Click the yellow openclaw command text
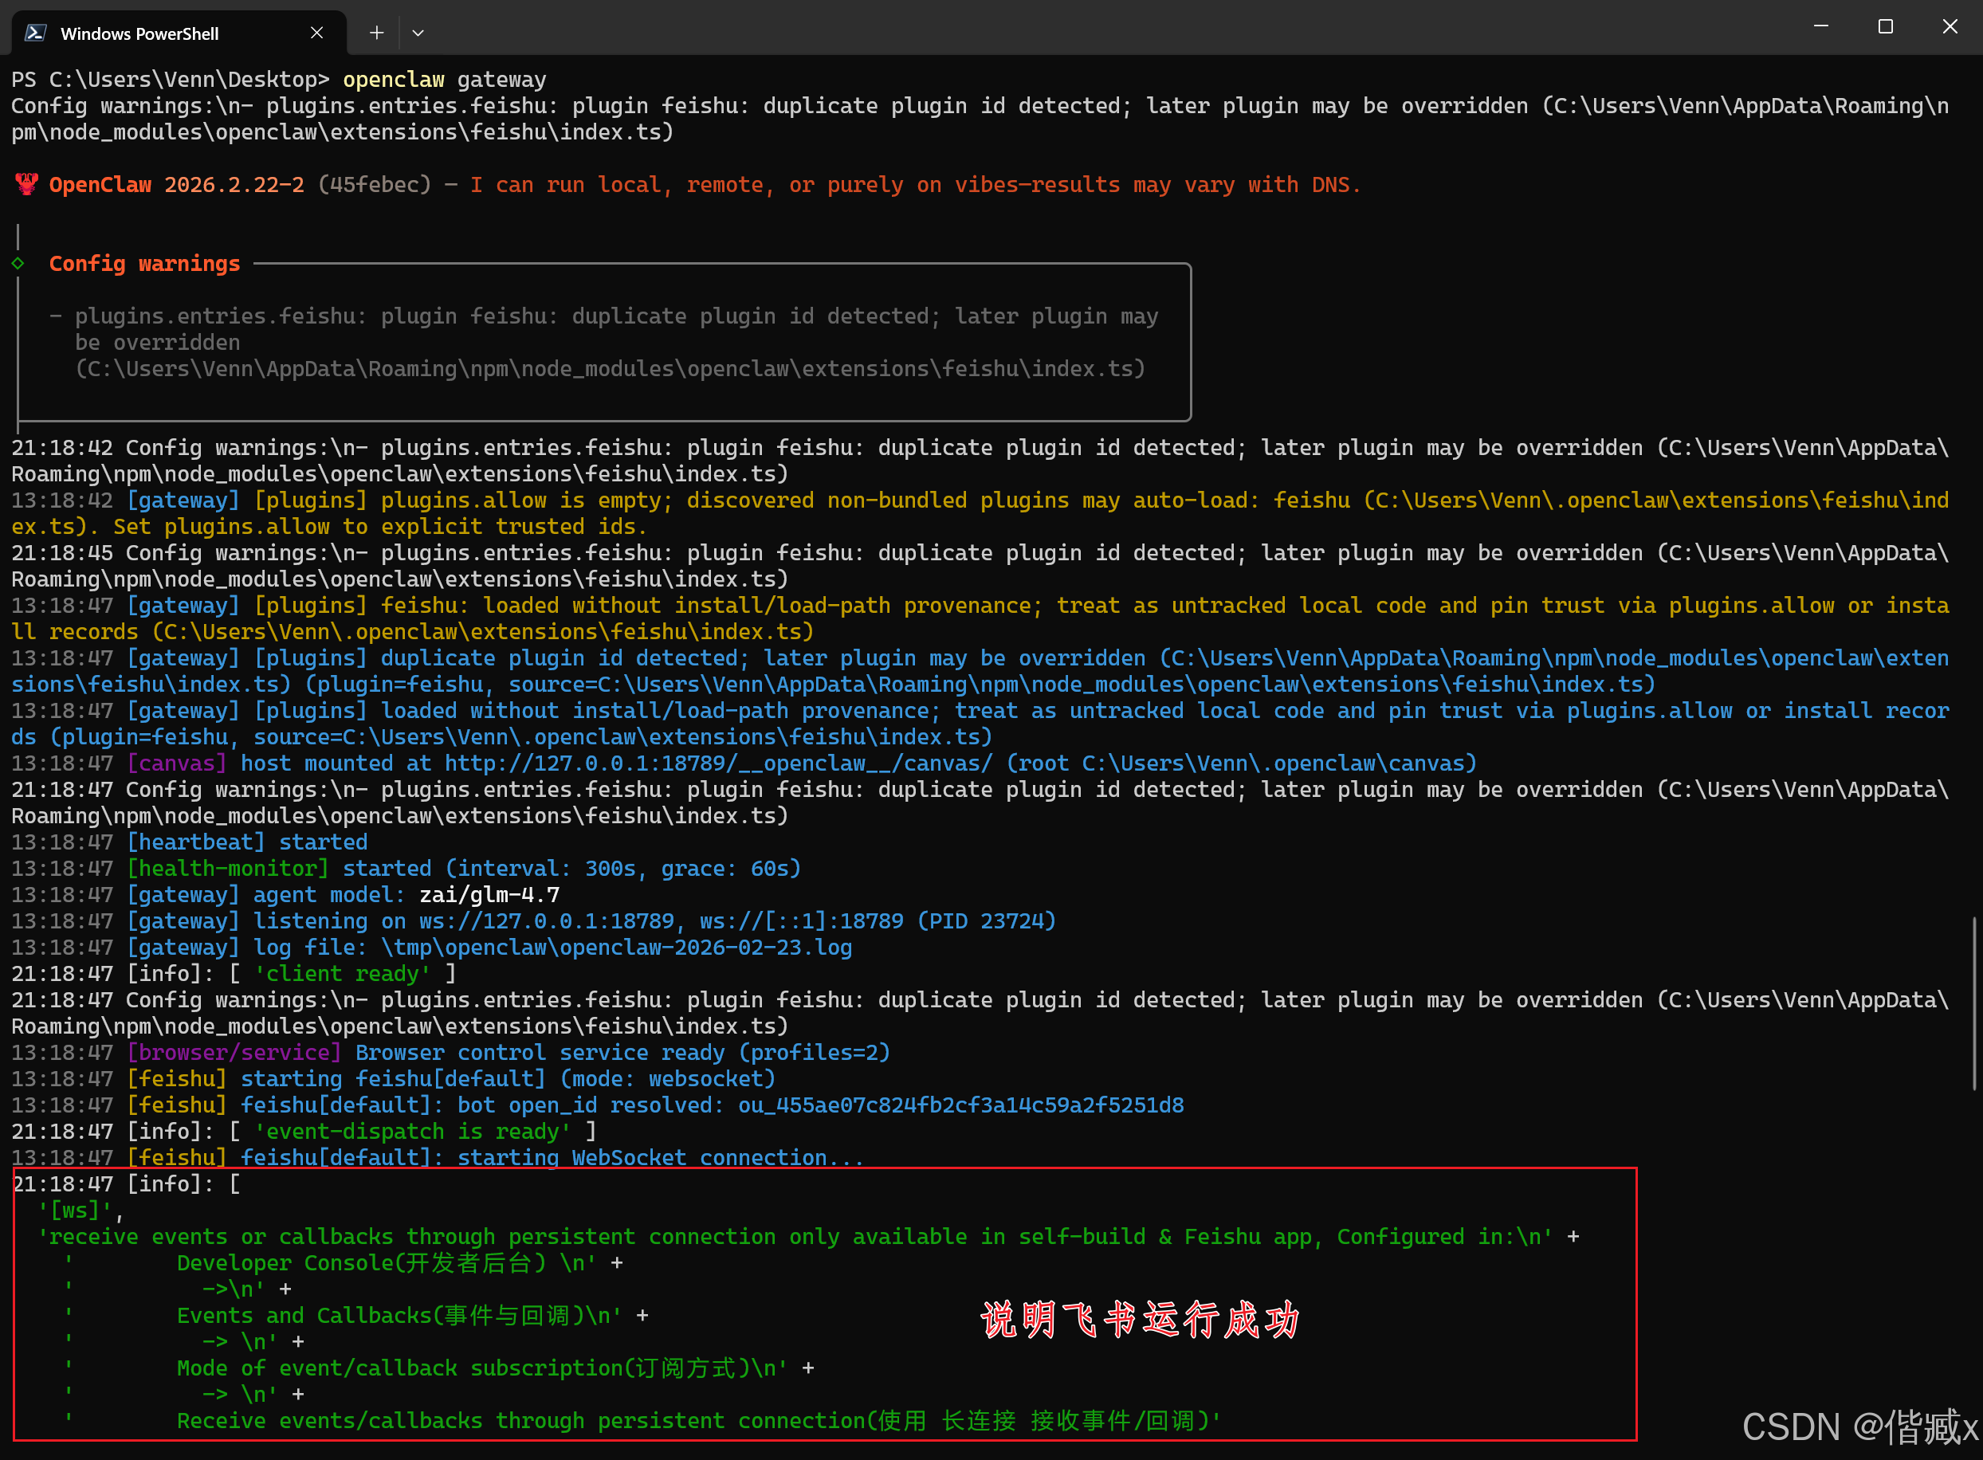Viewport: 1983px width, 1460px height. point(393,80)
